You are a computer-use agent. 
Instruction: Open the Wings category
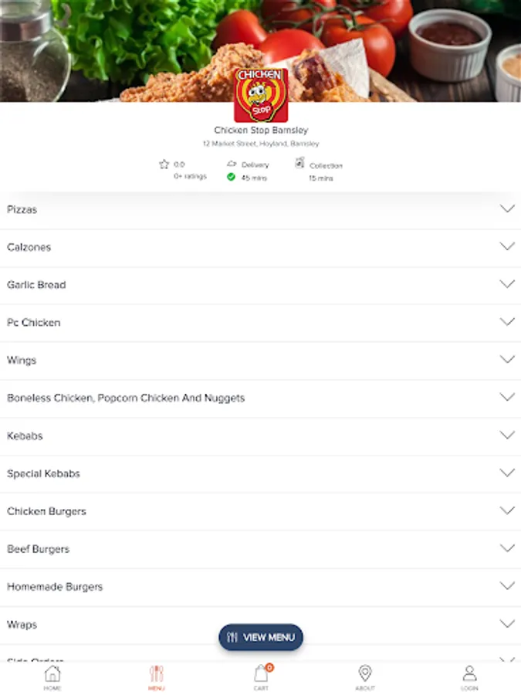tap(261, 361)
